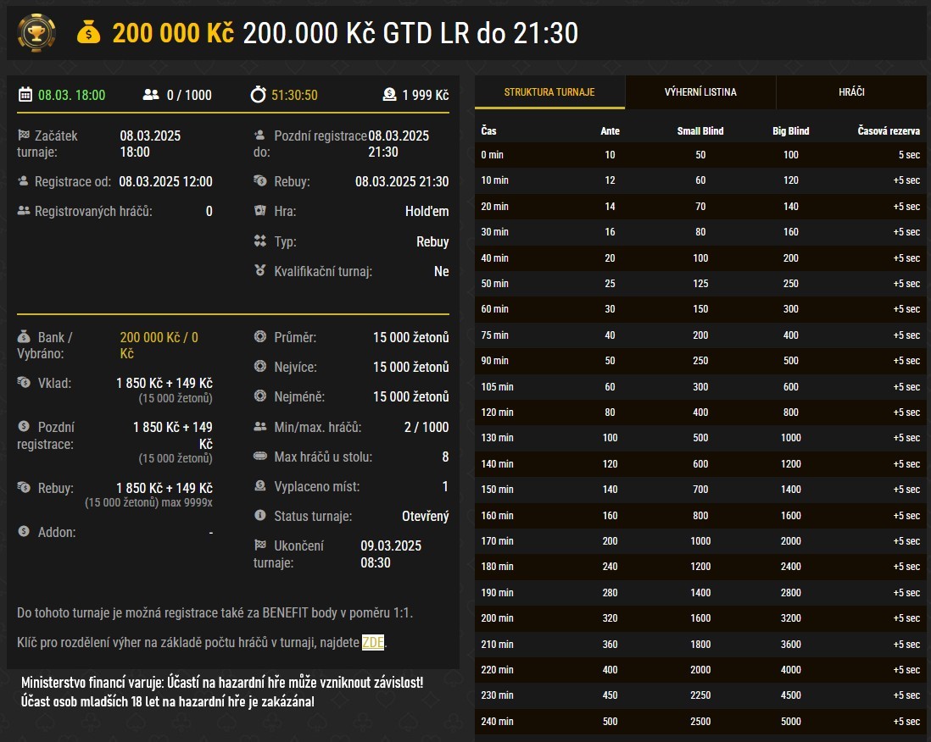Click the gold trophy chip icon
Screen dimensions: 931x742
[x=36, y=33]
